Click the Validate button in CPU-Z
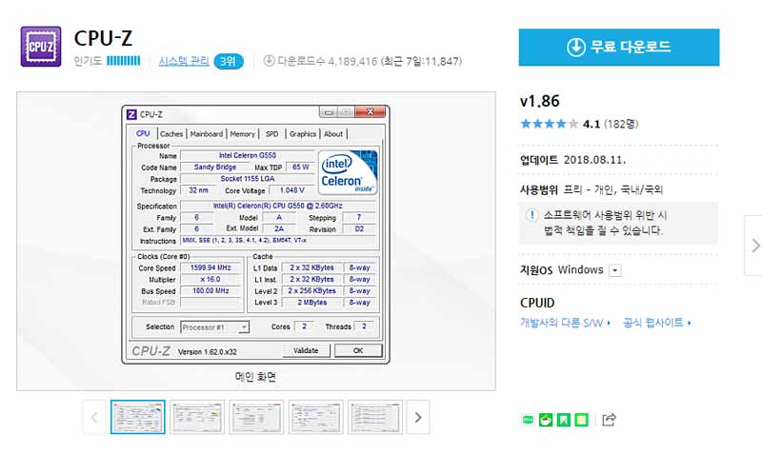This screenshot has height=474, width=762. (x=306, y=350)
